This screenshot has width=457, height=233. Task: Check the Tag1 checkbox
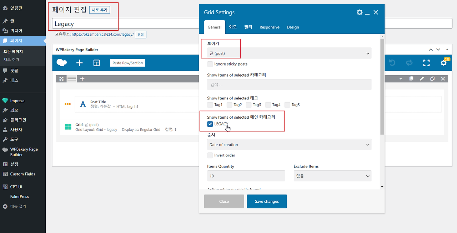210,105
